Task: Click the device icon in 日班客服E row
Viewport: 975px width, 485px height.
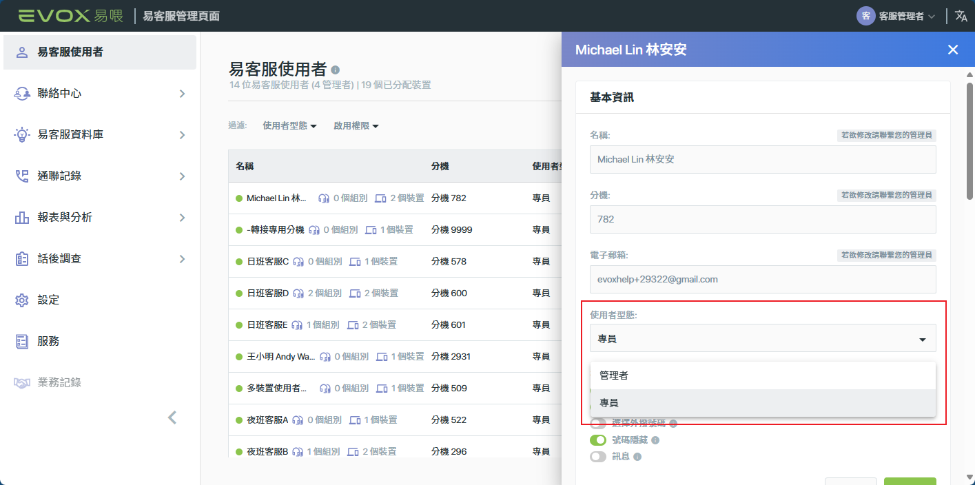Action: pos(353,325)
